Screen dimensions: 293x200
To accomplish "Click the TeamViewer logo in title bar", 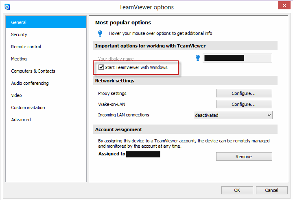I will click(x=7, y=7).
